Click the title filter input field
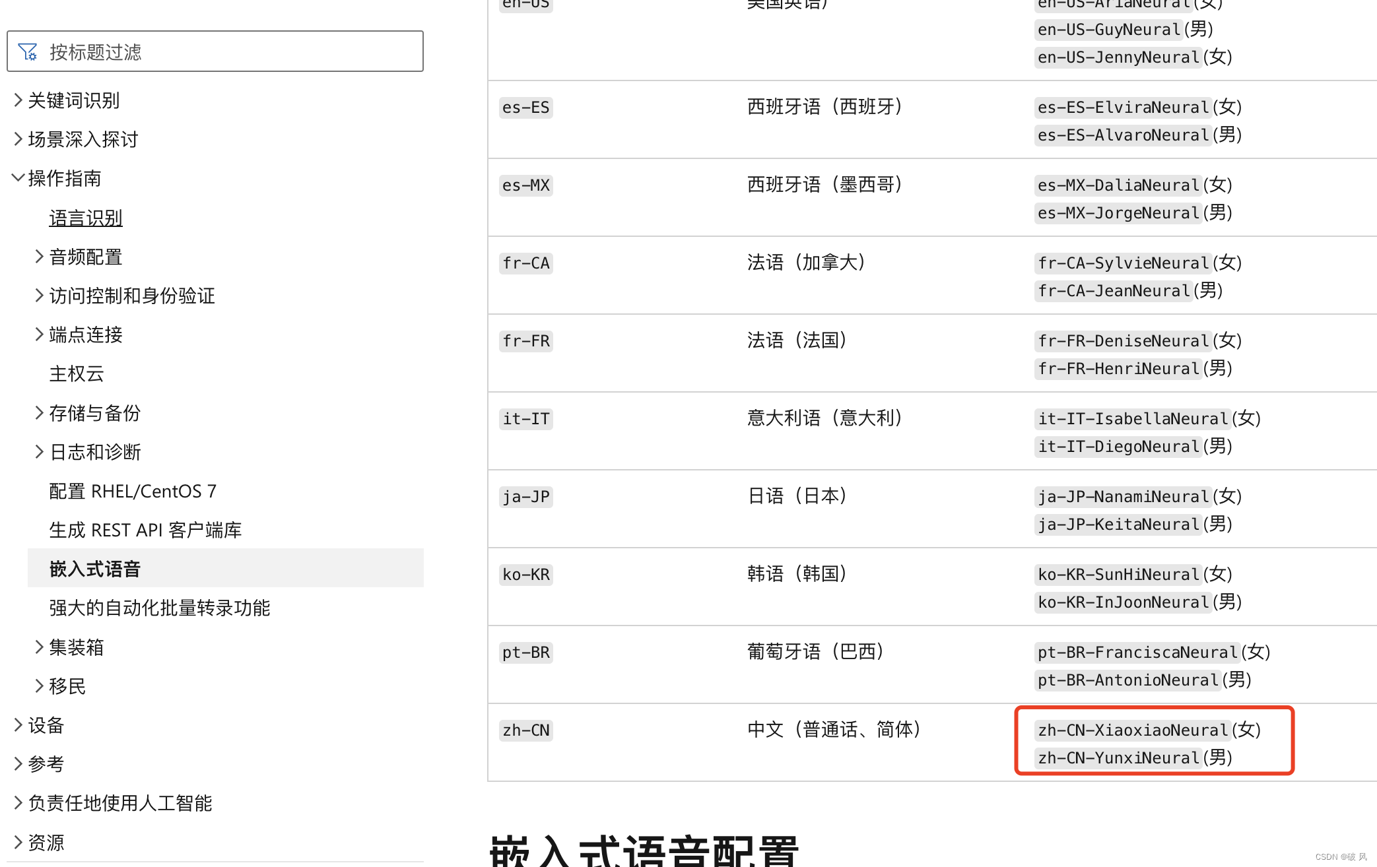Viewport: 1377px width, 867px height. [215, 51]
